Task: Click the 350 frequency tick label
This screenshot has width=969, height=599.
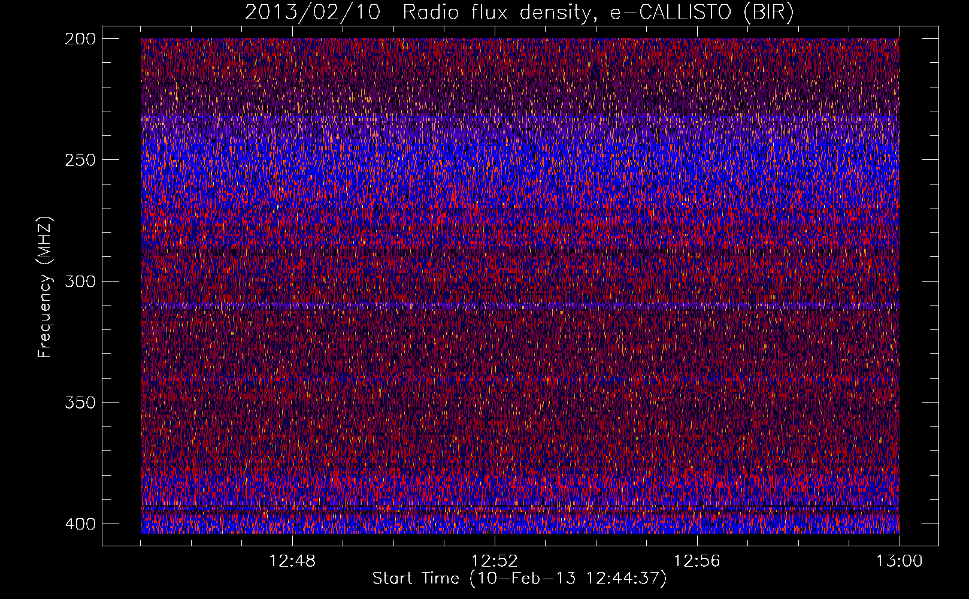Action: pos(80,403)
